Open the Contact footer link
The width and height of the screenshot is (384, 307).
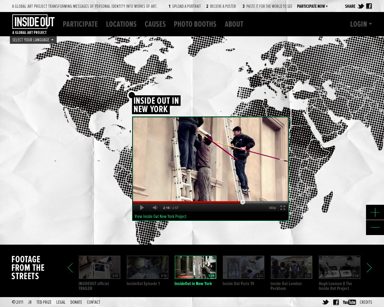94,302
